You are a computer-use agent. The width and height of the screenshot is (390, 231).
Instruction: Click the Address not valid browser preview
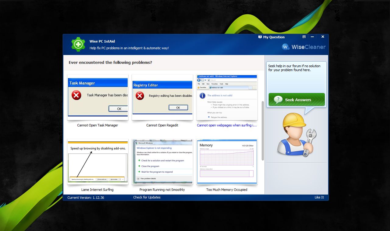pos(227,97)
